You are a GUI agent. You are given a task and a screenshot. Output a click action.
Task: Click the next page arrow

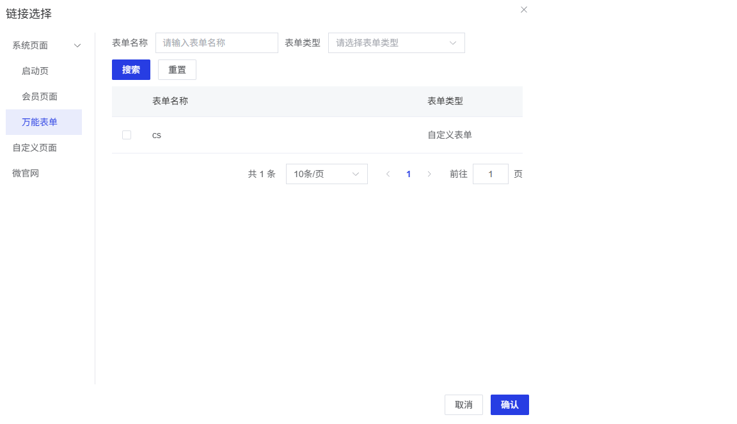point(429,174)
